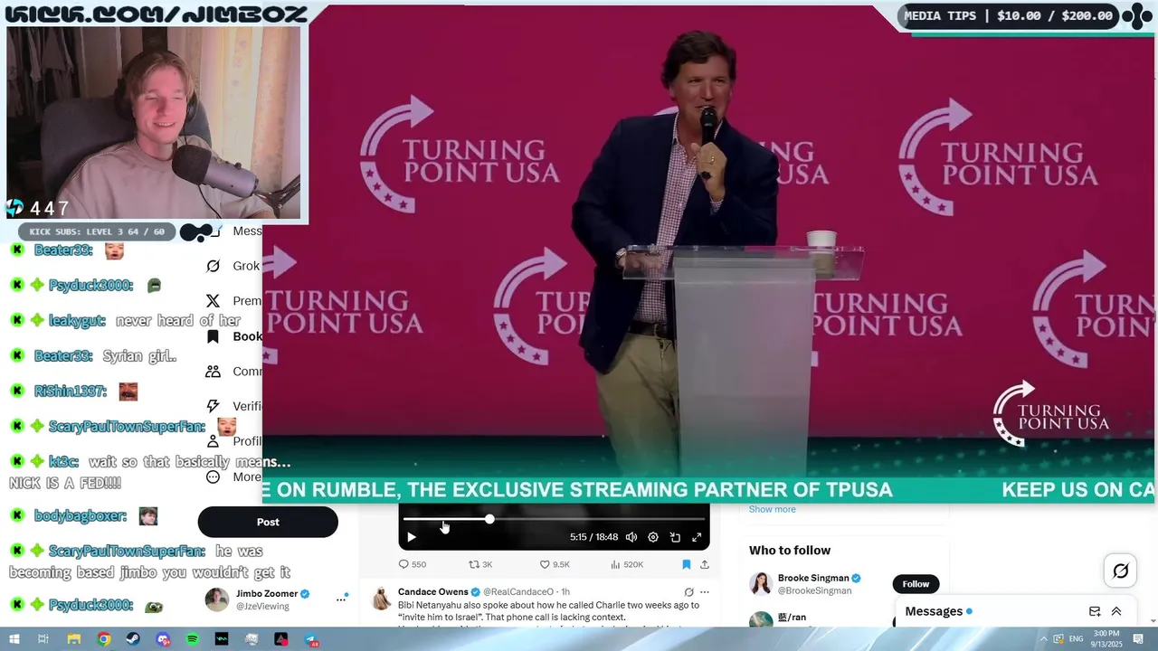Follow Brooke Singman
Screen dimensions: 1158x651
click(x=916, y=584)
